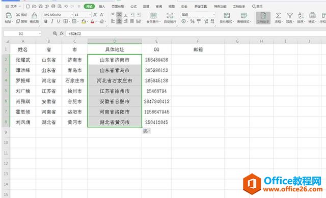Decrease font size with the smaller A
This screenshot has height=198, width=326.
(x=102, y=15)
